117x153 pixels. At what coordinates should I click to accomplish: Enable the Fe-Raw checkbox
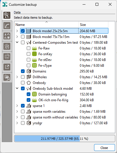28,48
